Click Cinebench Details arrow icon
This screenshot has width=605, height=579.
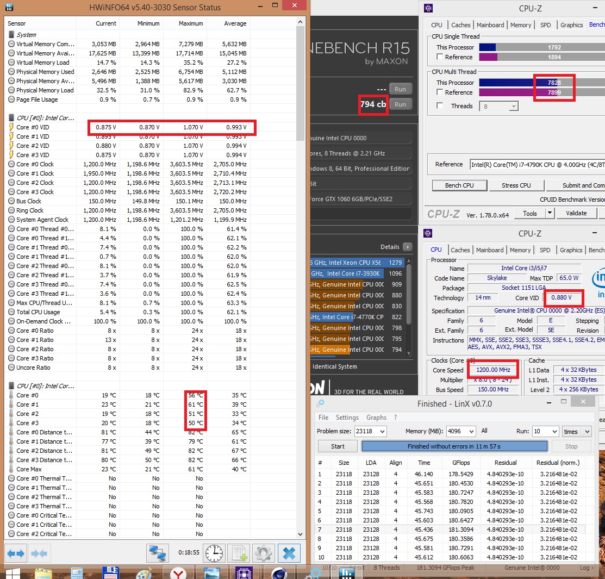click(x=408, y=247)
